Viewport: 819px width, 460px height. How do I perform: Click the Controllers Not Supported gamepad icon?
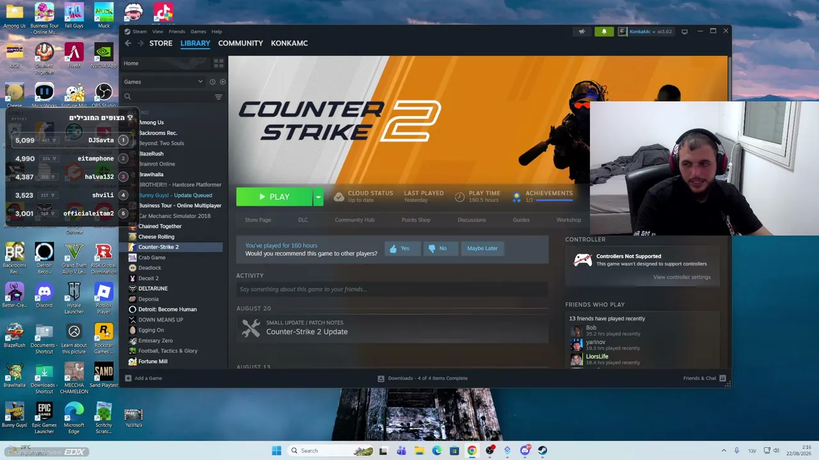click(x=582, y=260)
